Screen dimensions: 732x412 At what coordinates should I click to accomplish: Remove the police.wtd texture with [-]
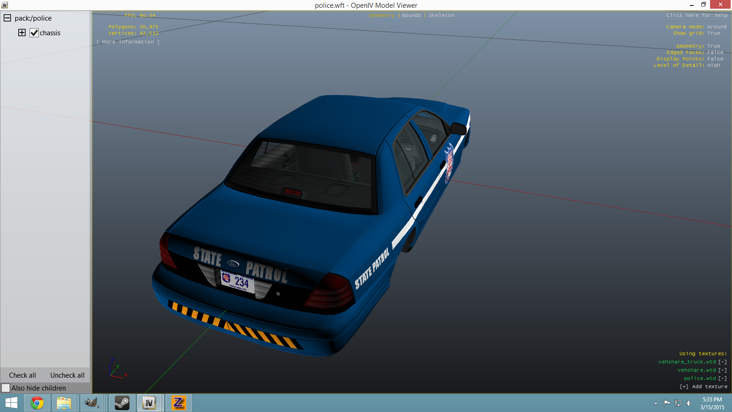722,379
